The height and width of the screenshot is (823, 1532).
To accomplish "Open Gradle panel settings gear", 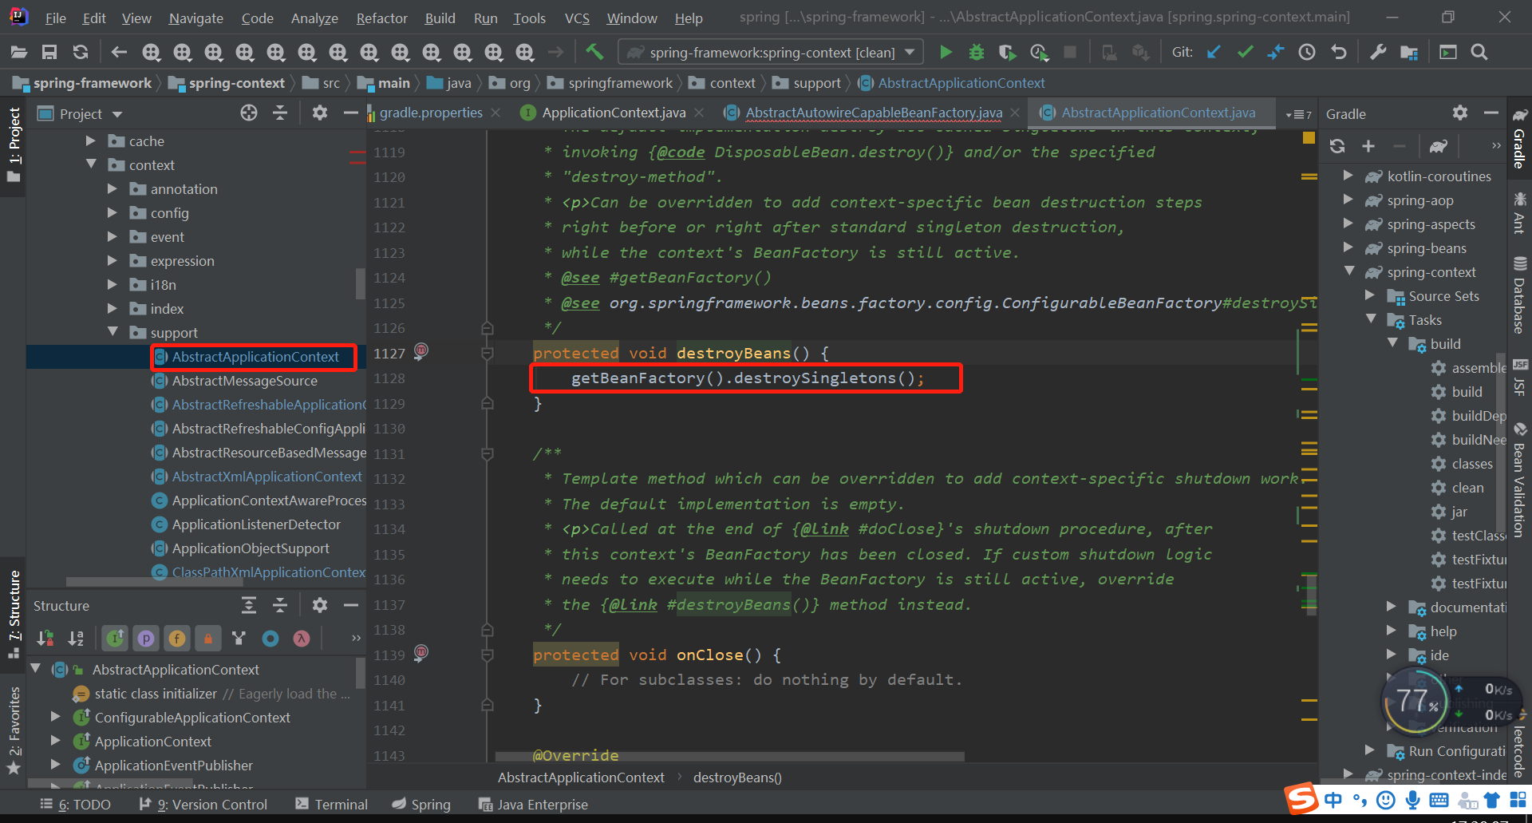I will click(x=1460, y=113).
